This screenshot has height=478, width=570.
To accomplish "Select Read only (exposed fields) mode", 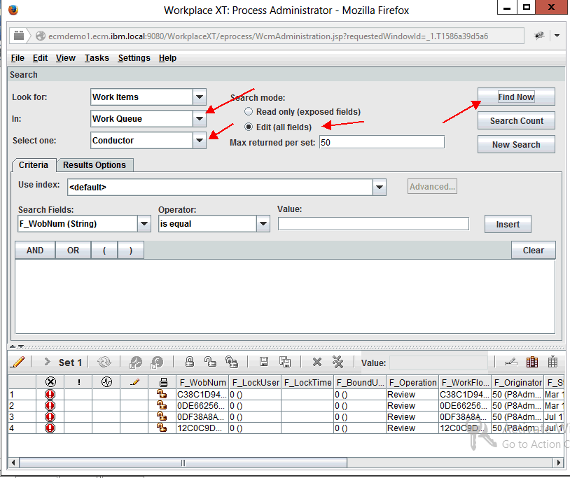I will (249, 111).
